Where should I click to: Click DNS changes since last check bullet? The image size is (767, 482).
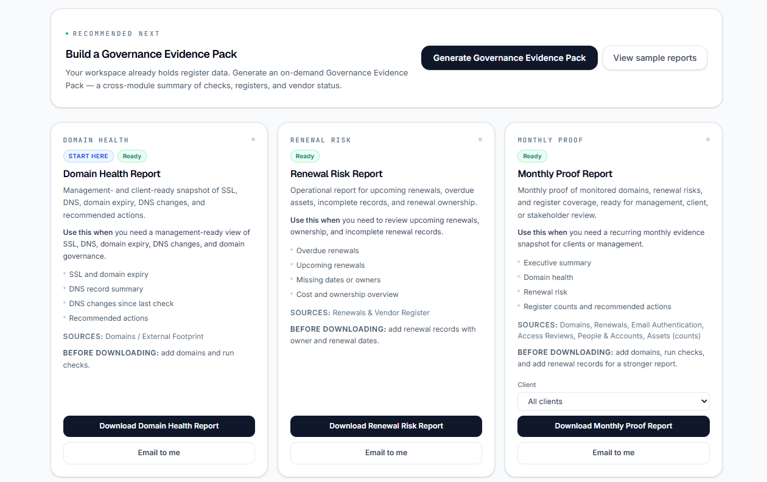121,304
